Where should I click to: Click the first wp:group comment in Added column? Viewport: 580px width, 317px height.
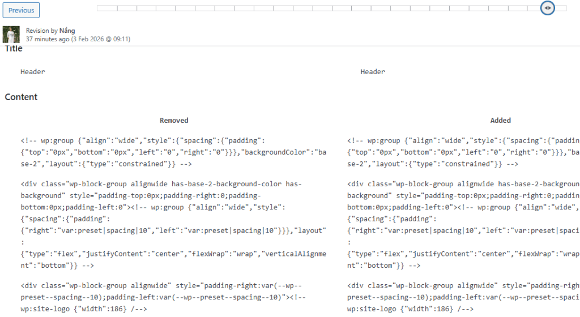pyautogui.click(x=463, y=152)
